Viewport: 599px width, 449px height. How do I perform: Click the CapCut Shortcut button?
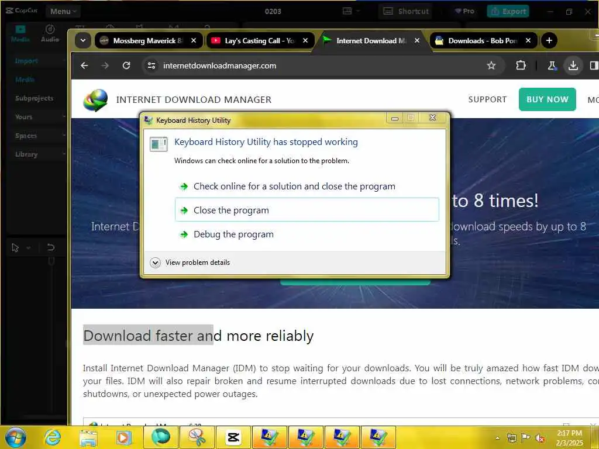tap(406, 12)
